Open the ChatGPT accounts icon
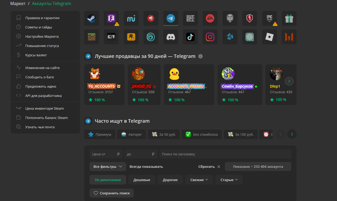The image size is (337, 201). [x=249, y=36]
